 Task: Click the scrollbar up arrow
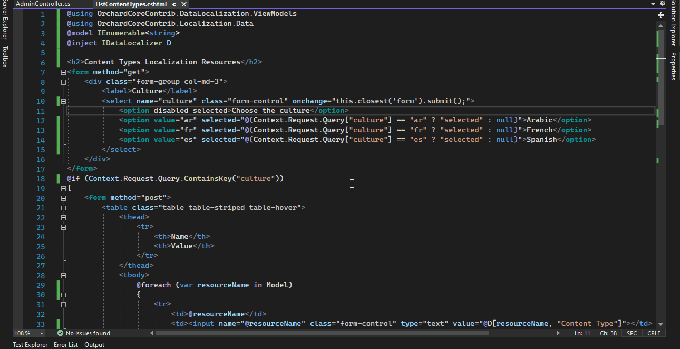point(660,25)
